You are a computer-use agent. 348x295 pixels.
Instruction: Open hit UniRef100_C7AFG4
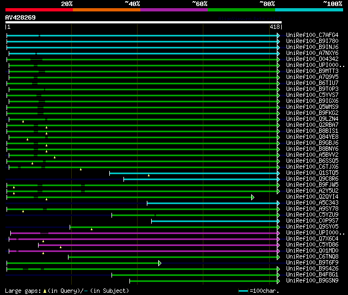coord(312,35)
